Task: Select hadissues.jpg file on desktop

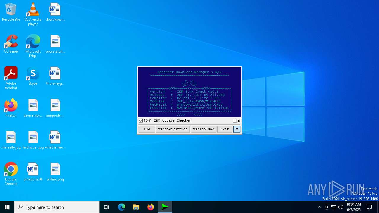Action: (33, 140)
